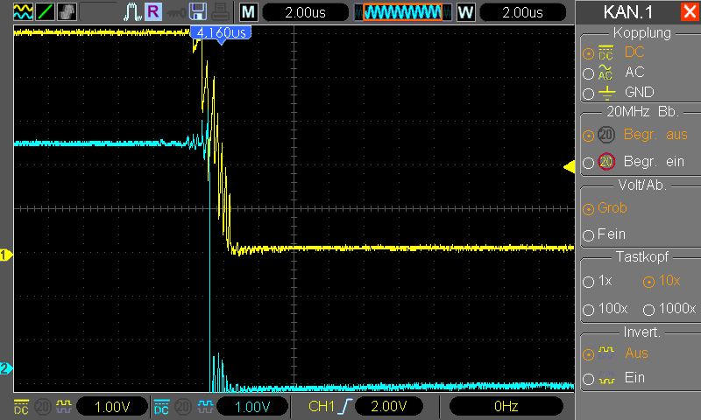The width and height of the screenshot is (701, 420).
Task: Click the pulse trigger icon in toolbar
Action: 132,12
